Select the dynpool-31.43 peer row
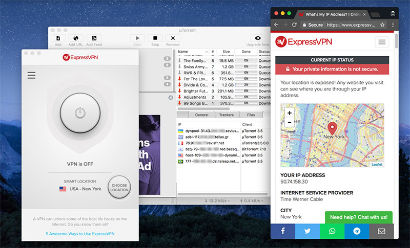 click(223, 131)
